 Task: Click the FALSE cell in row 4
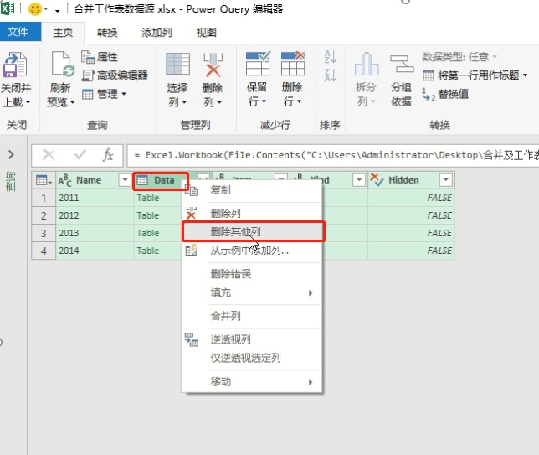pos(411,251)
